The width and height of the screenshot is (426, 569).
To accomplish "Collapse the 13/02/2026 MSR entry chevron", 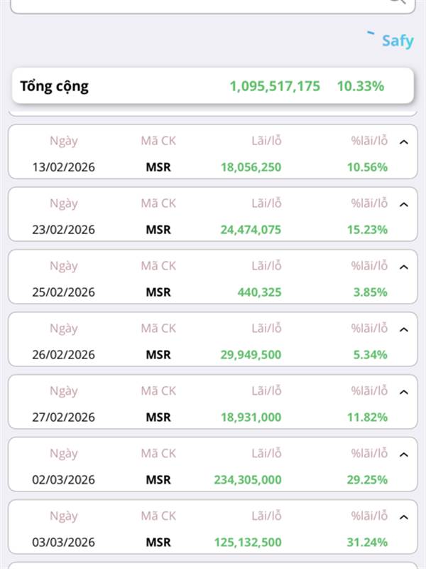I will (404, 142).
